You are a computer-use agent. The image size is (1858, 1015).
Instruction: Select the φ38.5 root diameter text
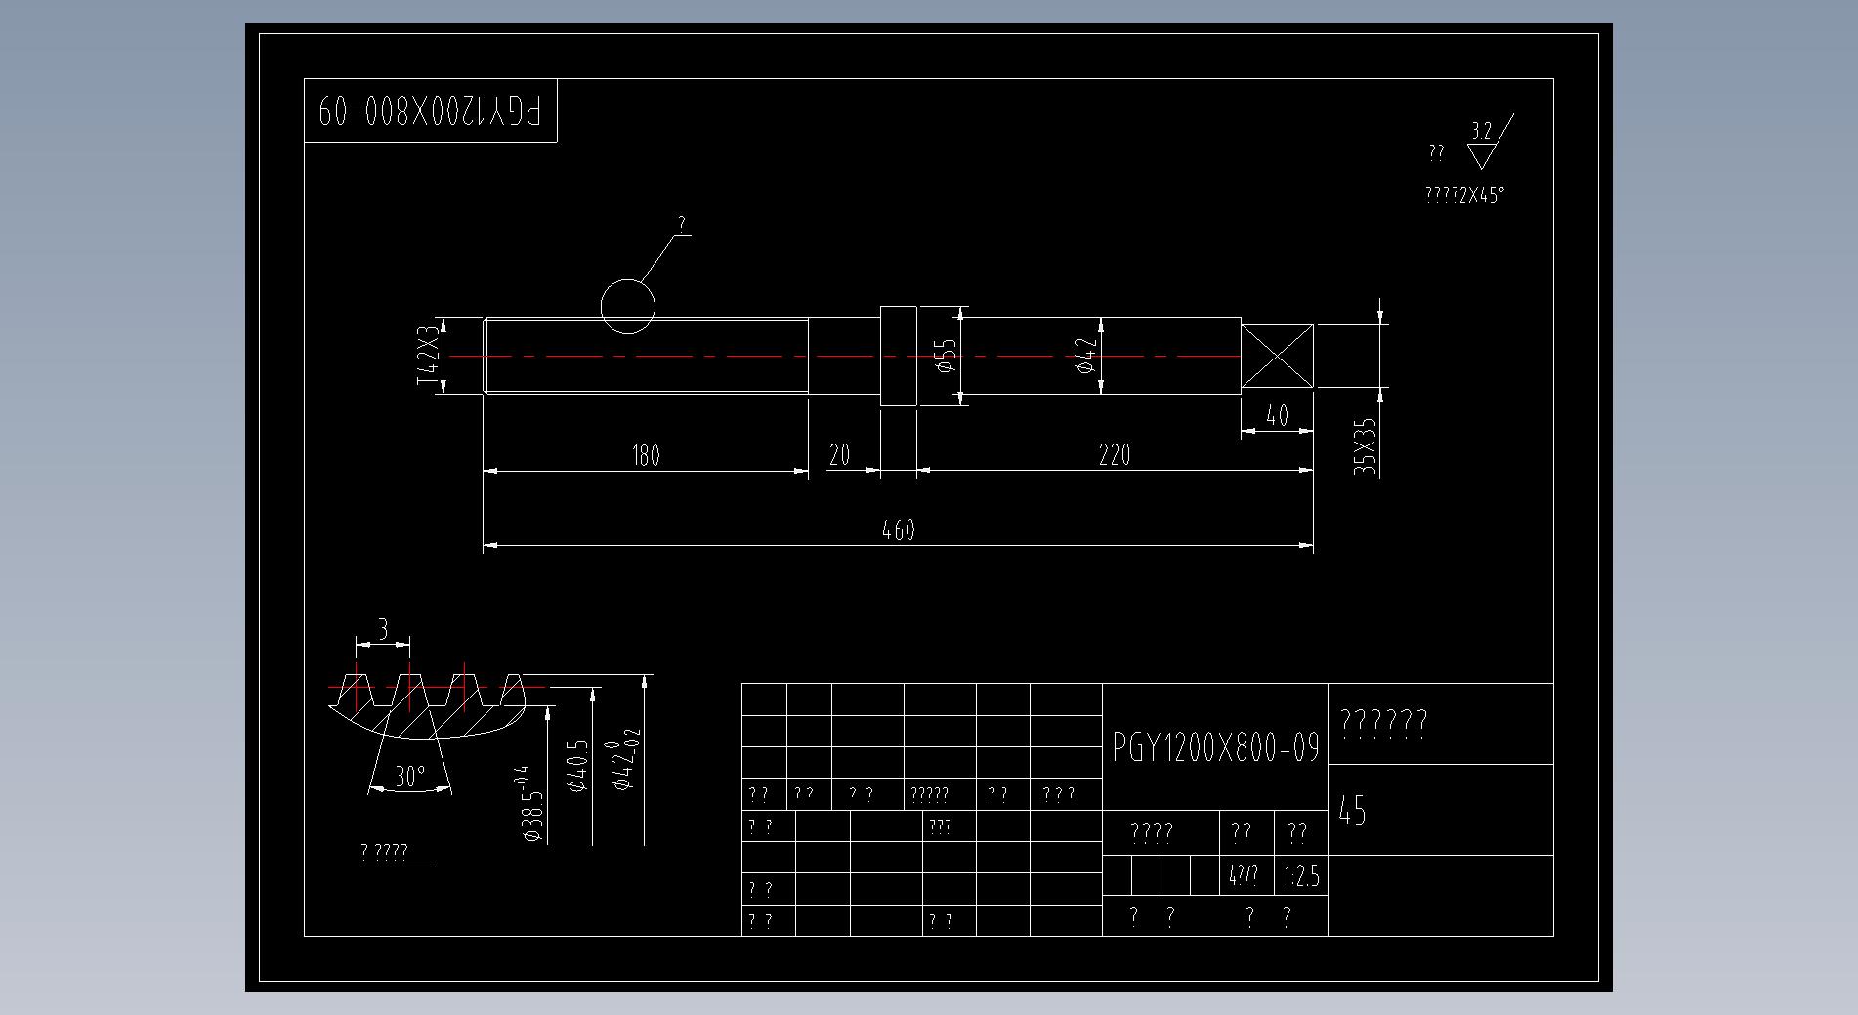click(529, 803)
